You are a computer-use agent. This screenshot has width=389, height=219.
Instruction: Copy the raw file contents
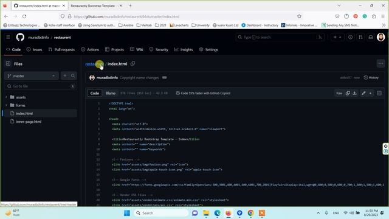coord(348,93)
